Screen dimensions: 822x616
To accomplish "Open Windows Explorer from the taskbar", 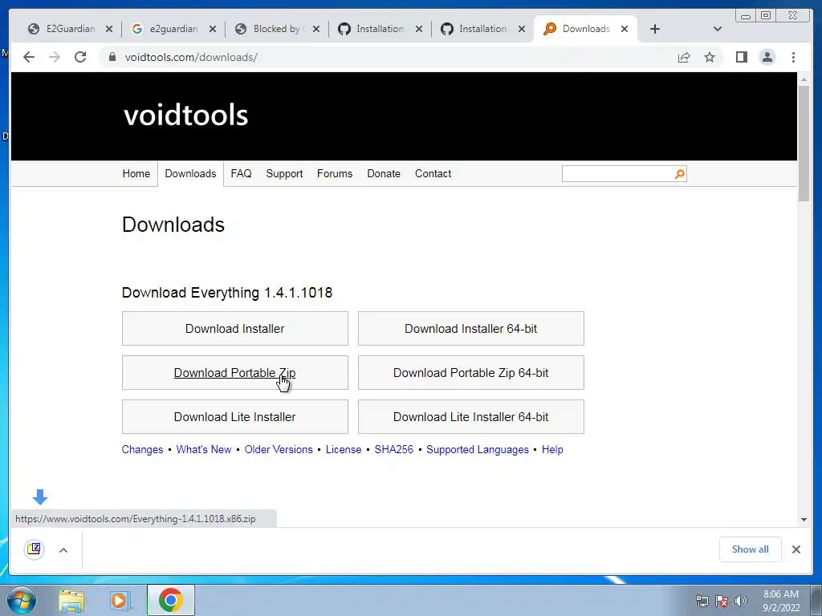I will tap(71, 601).
